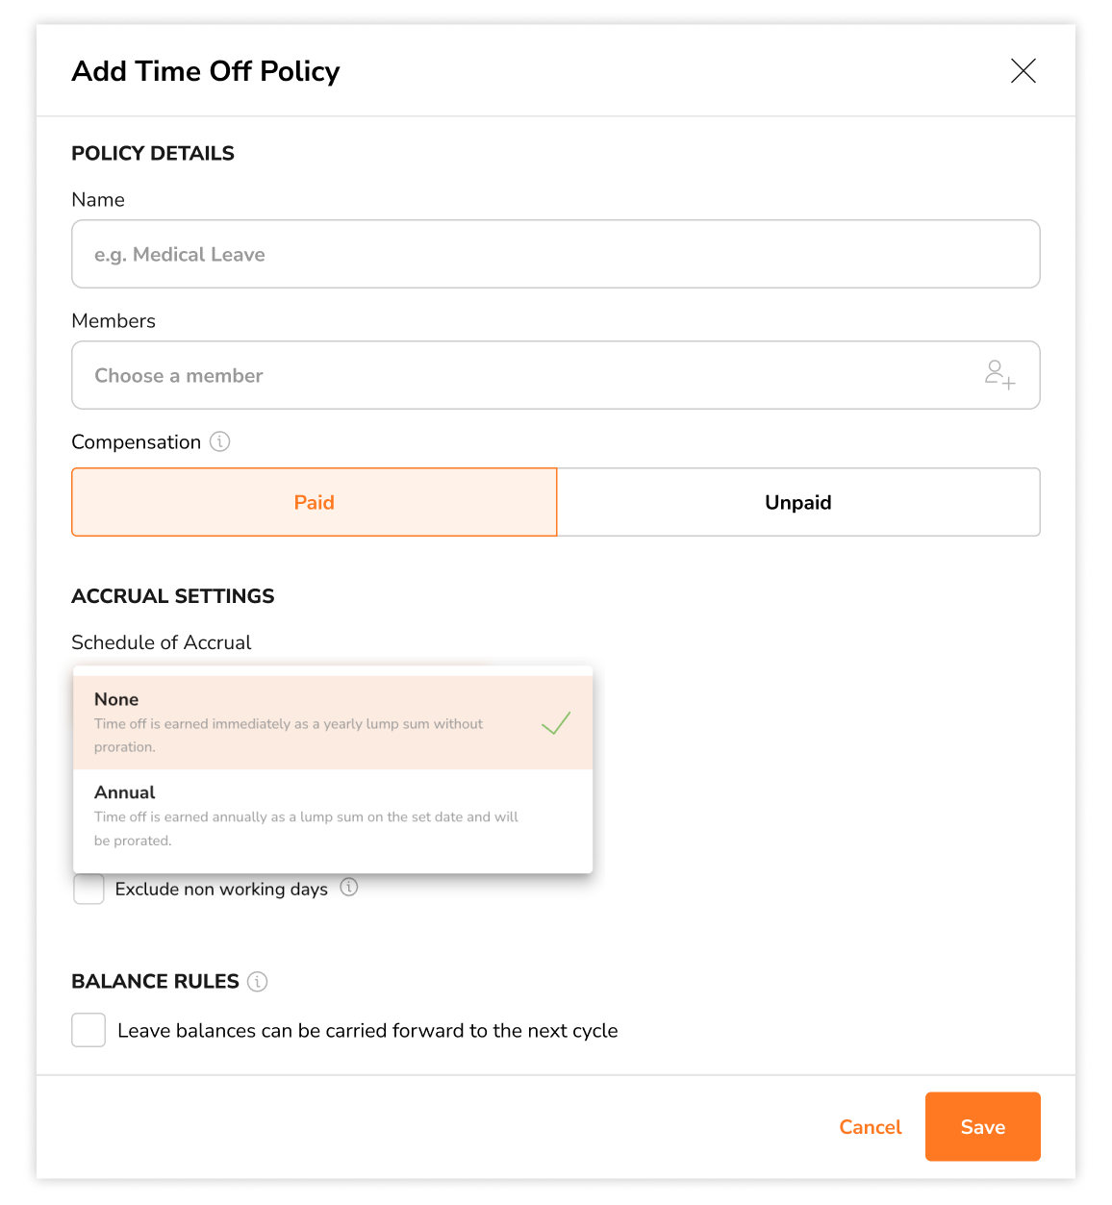The width and height of the screenshot is (1112, 1205).
Task: Open the Compensation info tooltip icon
Action: point(220,442)
